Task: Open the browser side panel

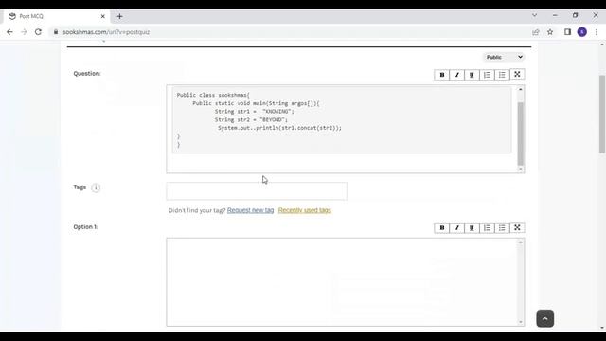Action: coord(567,32)
